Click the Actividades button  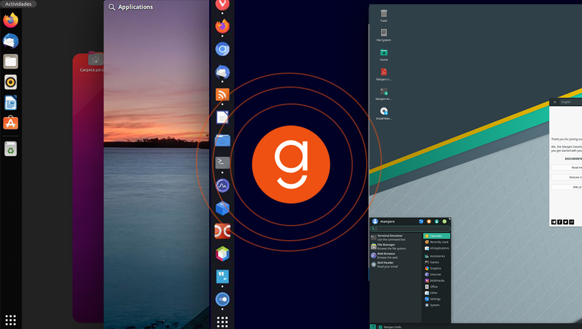click(x=18, y=4)
